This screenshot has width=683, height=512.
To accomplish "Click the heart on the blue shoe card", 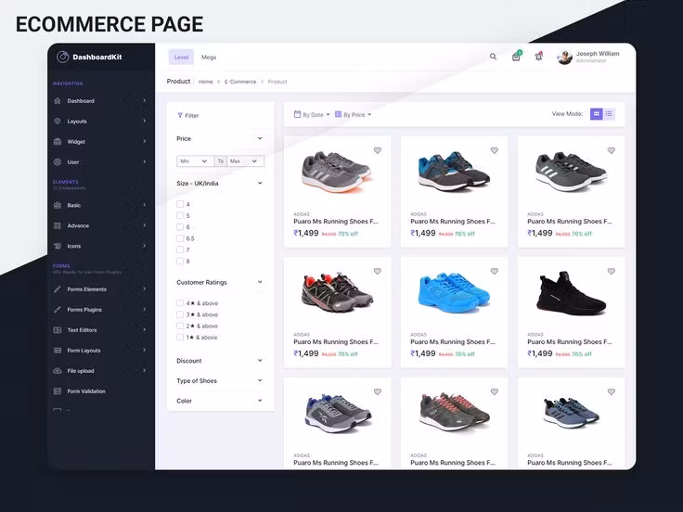I will click(495, 271).
